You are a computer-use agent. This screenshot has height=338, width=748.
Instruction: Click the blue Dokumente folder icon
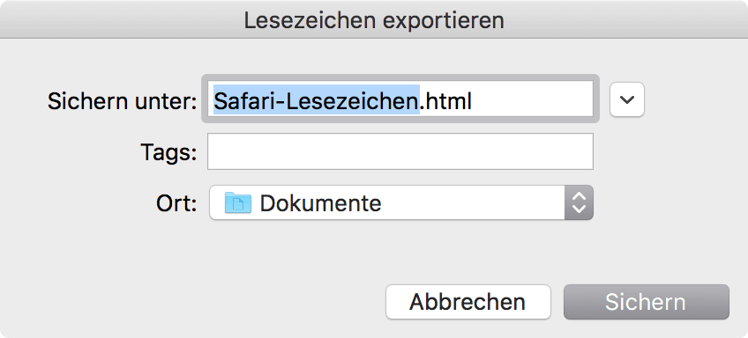coord(238,202)
